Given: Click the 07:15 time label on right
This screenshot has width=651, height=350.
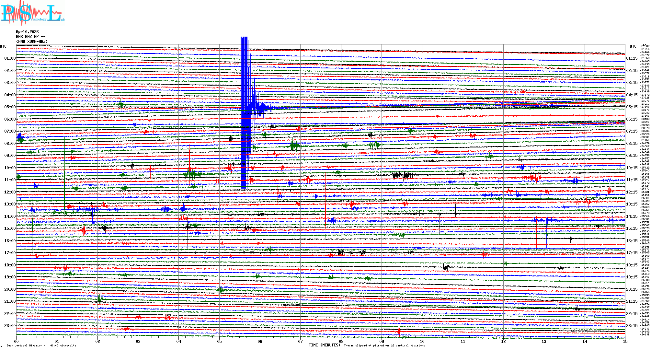Looking at the screenshot, I should click(x=632, y=131).
